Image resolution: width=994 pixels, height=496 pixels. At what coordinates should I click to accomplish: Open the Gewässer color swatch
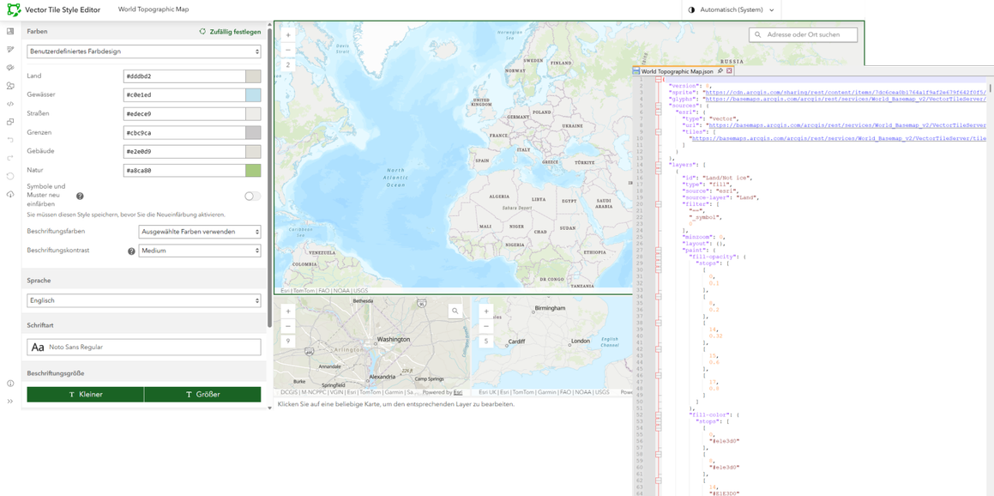[253, 95]
